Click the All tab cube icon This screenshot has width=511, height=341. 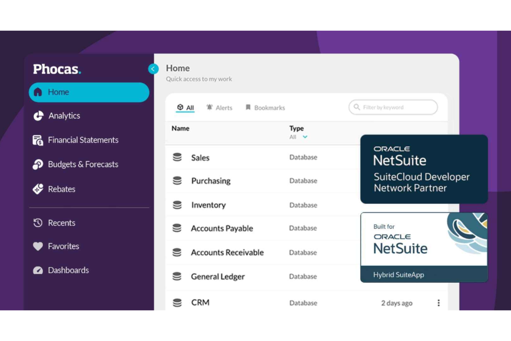click(x=180, y=107)
